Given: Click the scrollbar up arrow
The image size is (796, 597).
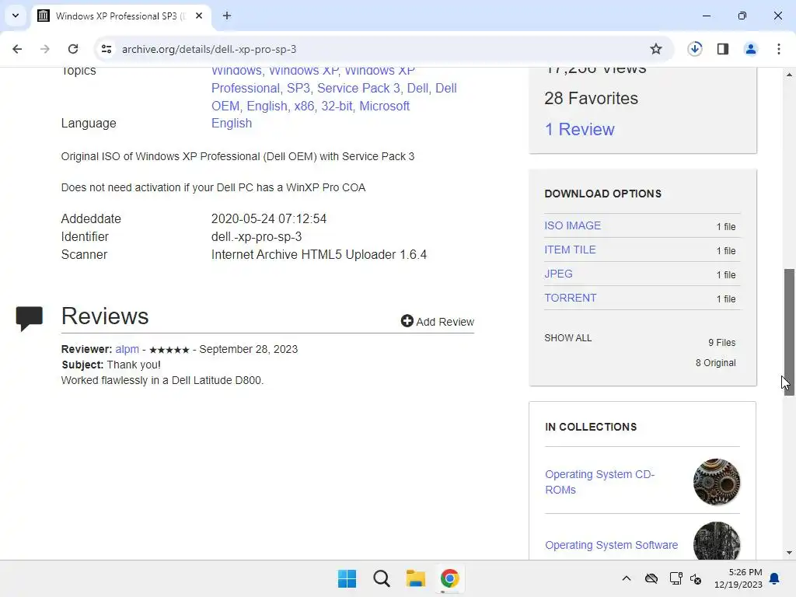Looking at the screenshot, I should 789,75.
